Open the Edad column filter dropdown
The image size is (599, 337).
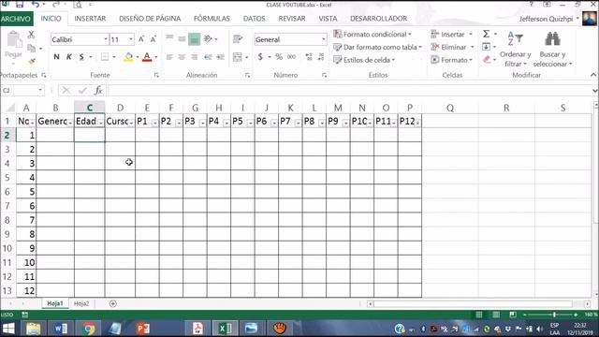[100, 123]
